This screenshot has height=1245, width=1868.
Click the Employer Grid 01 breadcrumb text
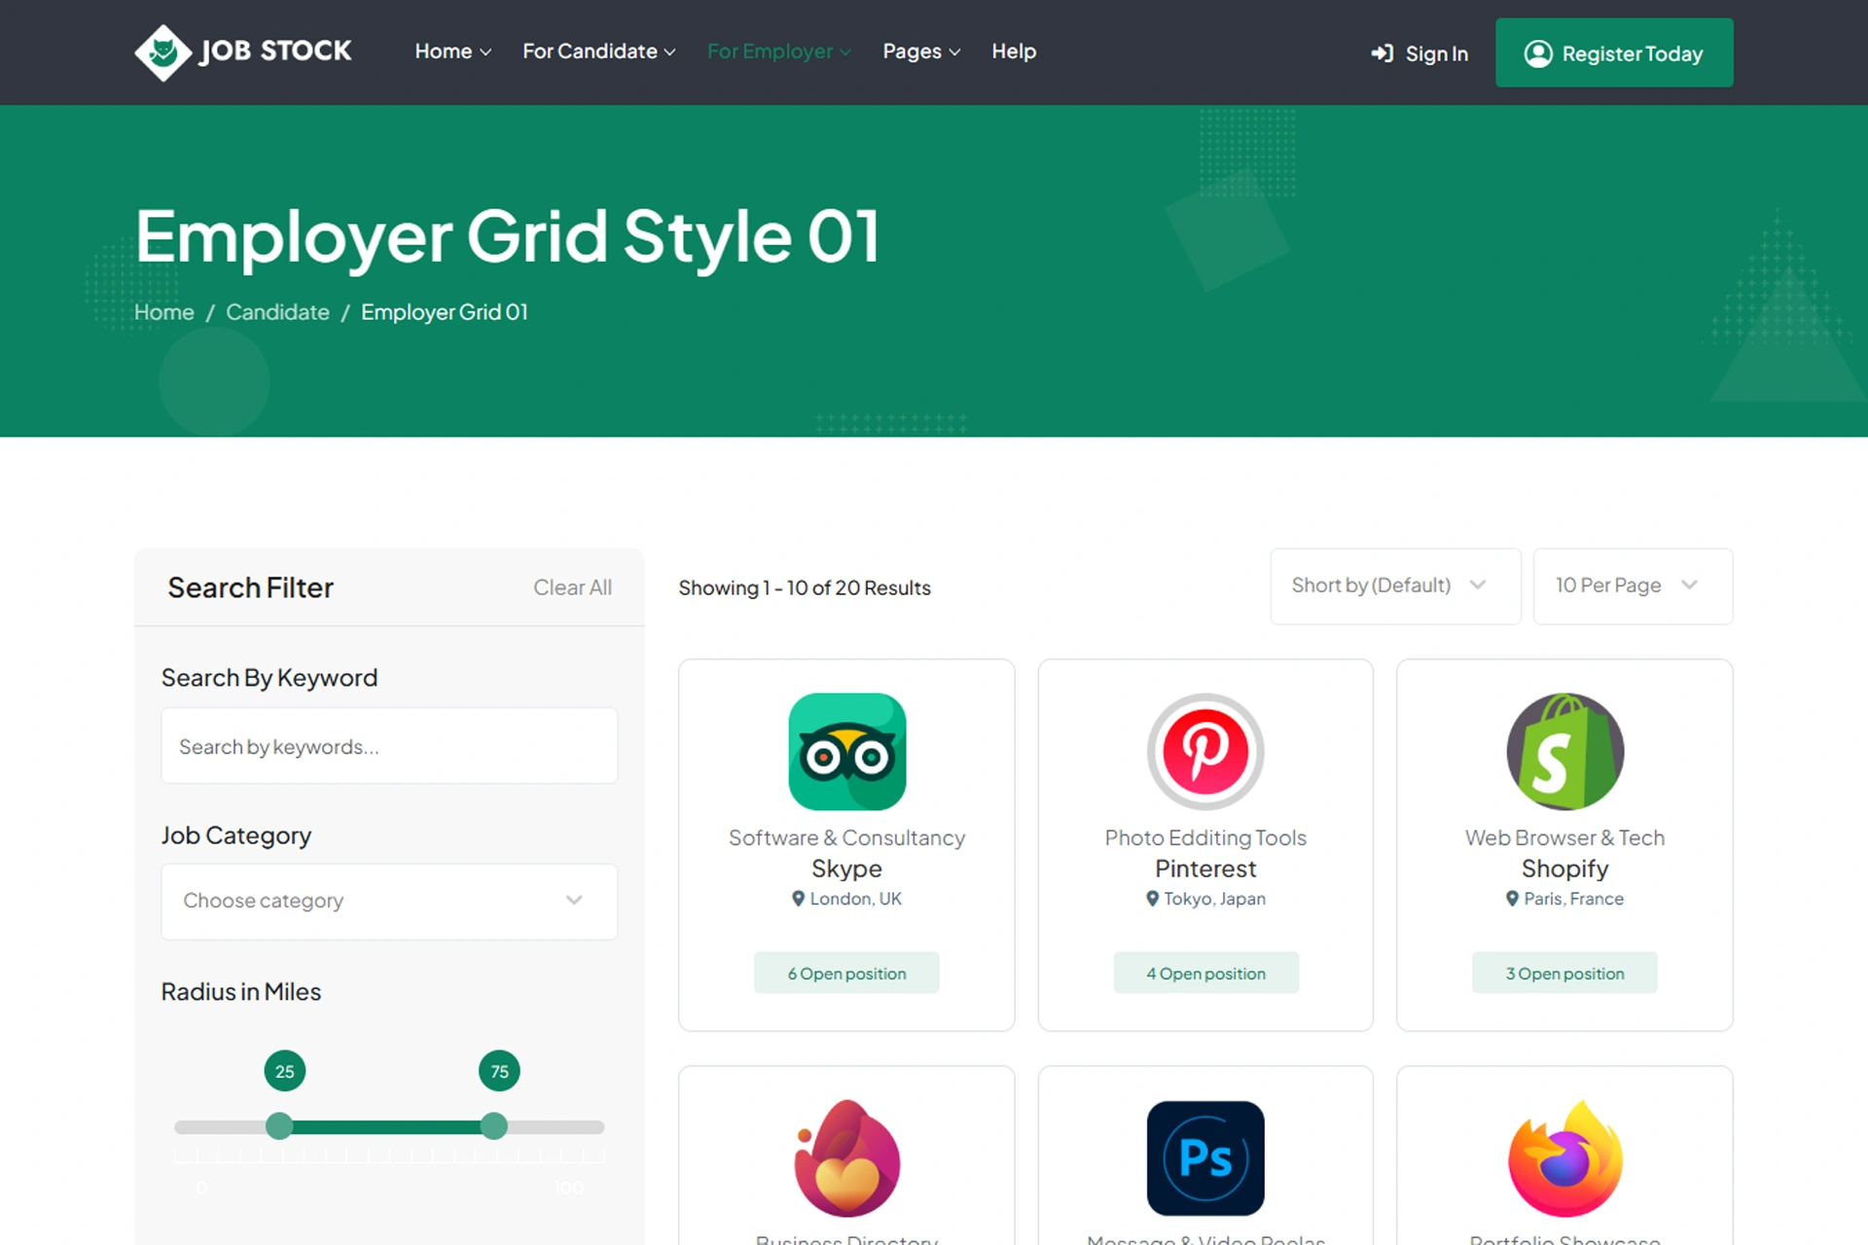tap(445, 312)
